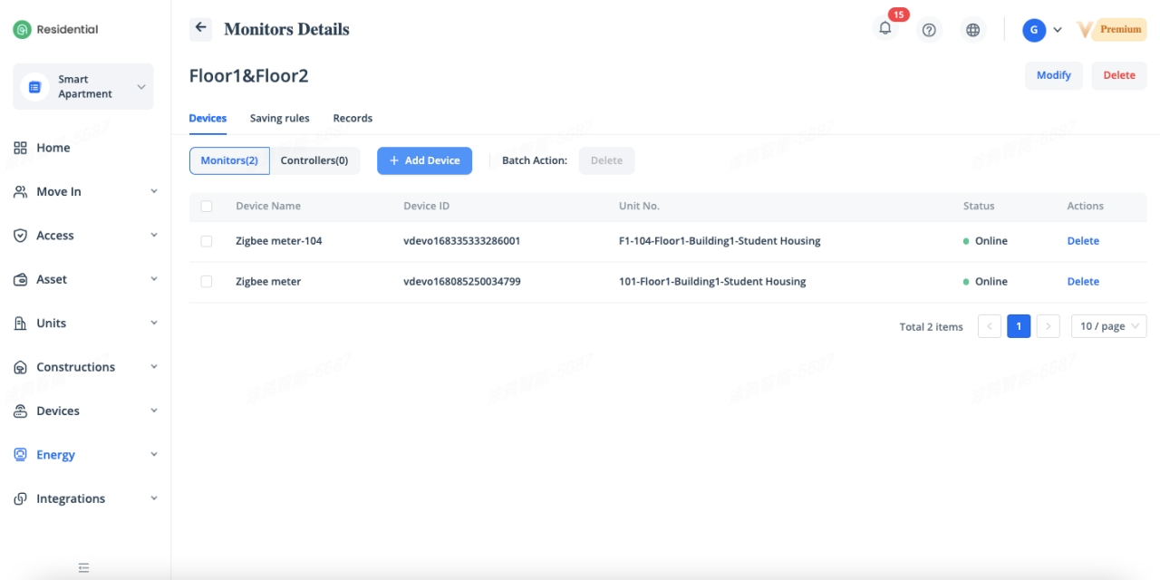
Task: Click the Premium badge icon
Action: (x=1112, y=30)
